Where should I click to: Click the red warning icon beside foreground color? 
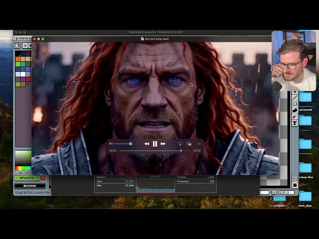pyautogui.click(x=43, y=178)
